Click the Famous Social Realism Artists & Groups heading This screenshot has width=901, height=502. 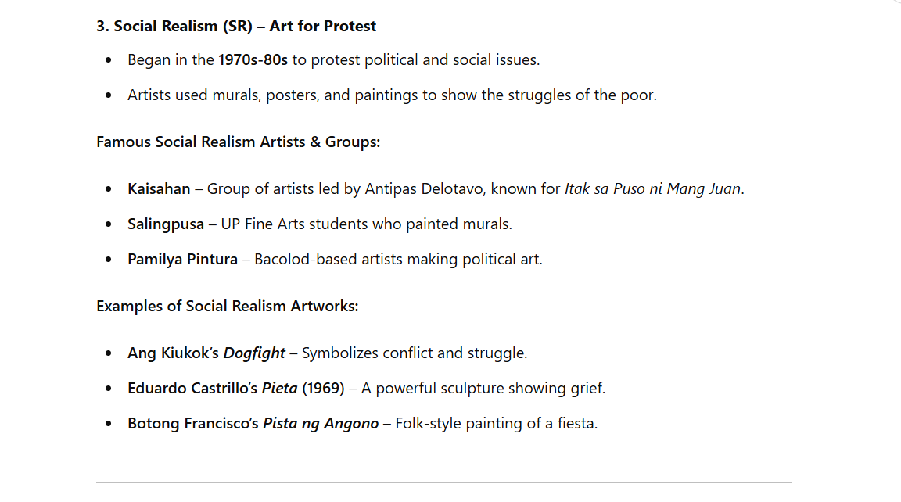(238, 142)
